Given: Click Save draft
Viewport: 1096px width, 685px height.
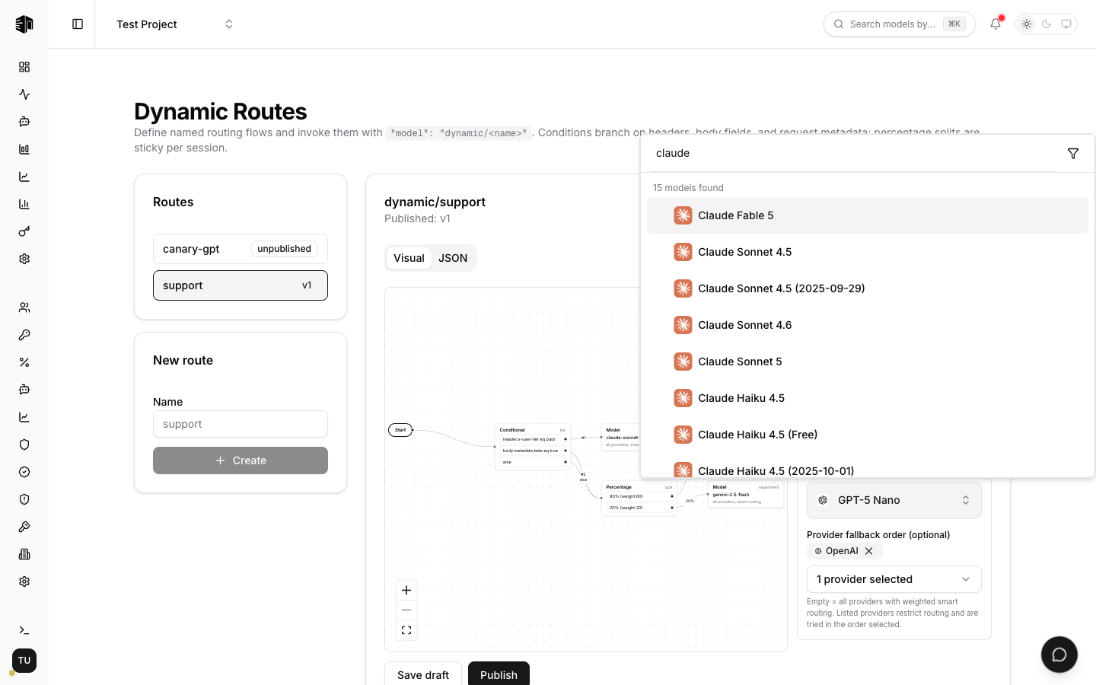Looking at the screenshot, I should (423, 674).
